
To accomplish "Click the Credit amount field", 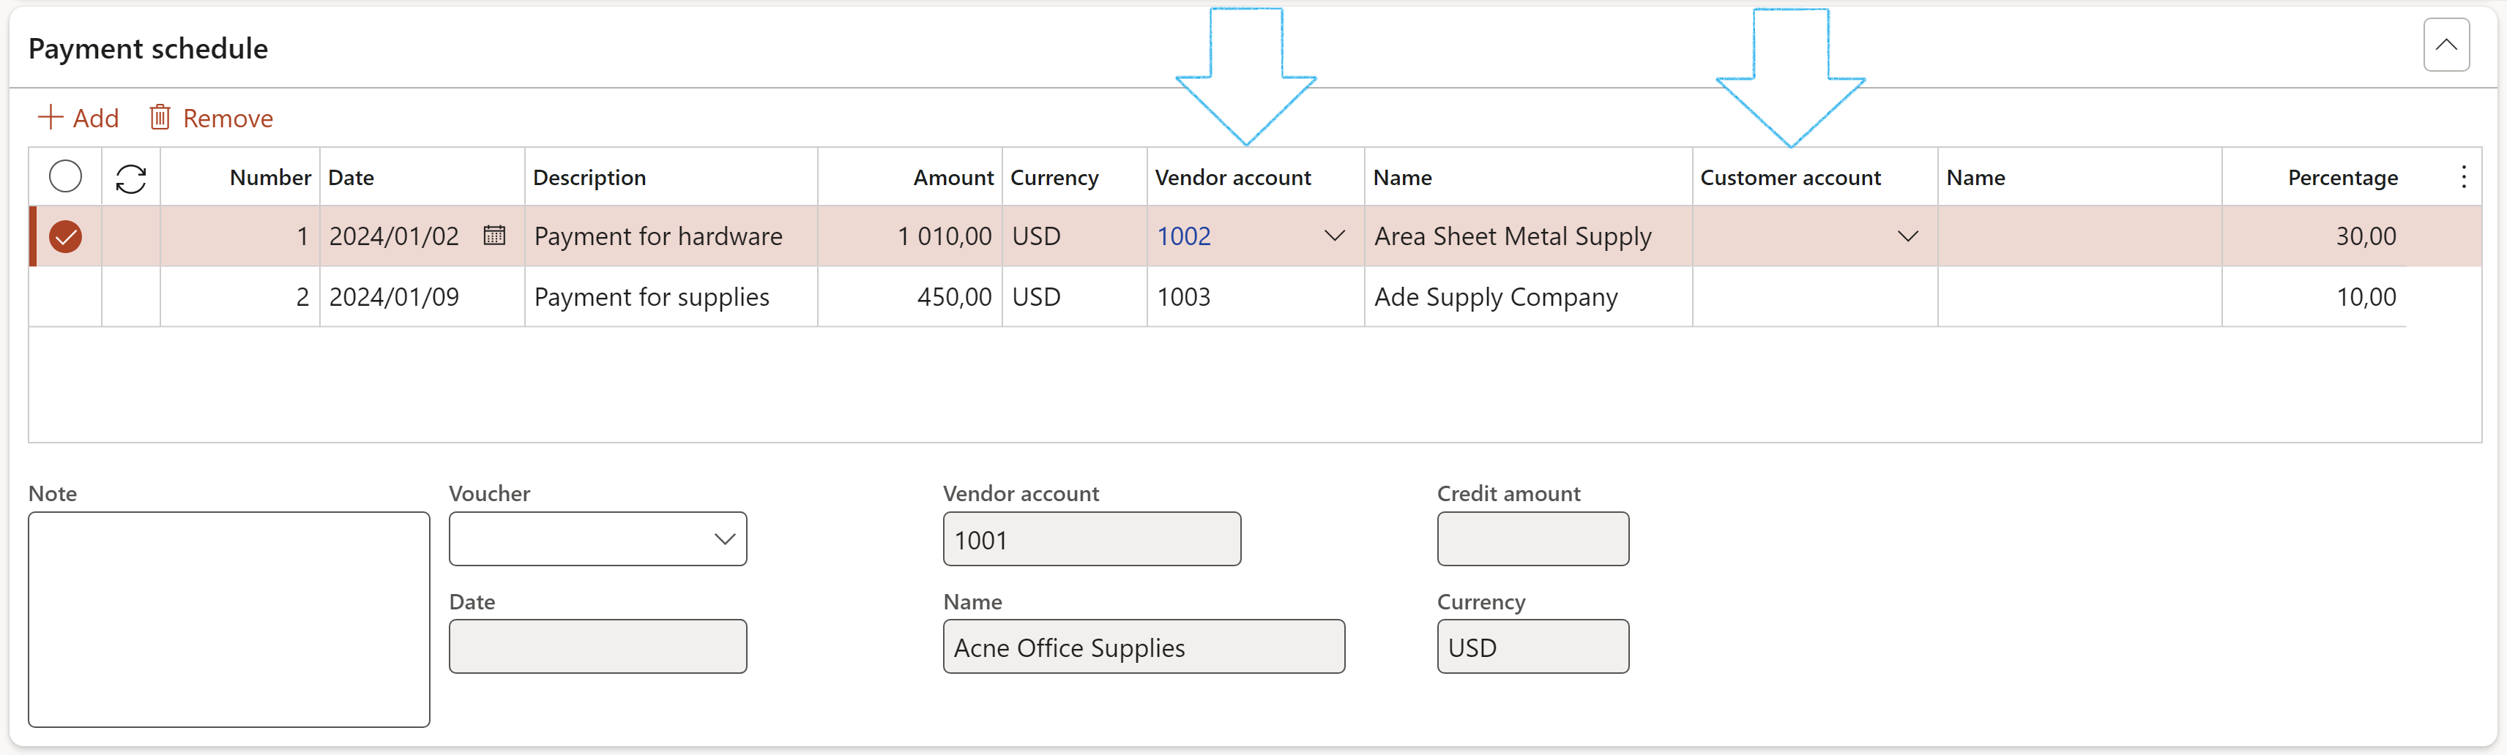I will [x=1532, y=539].
